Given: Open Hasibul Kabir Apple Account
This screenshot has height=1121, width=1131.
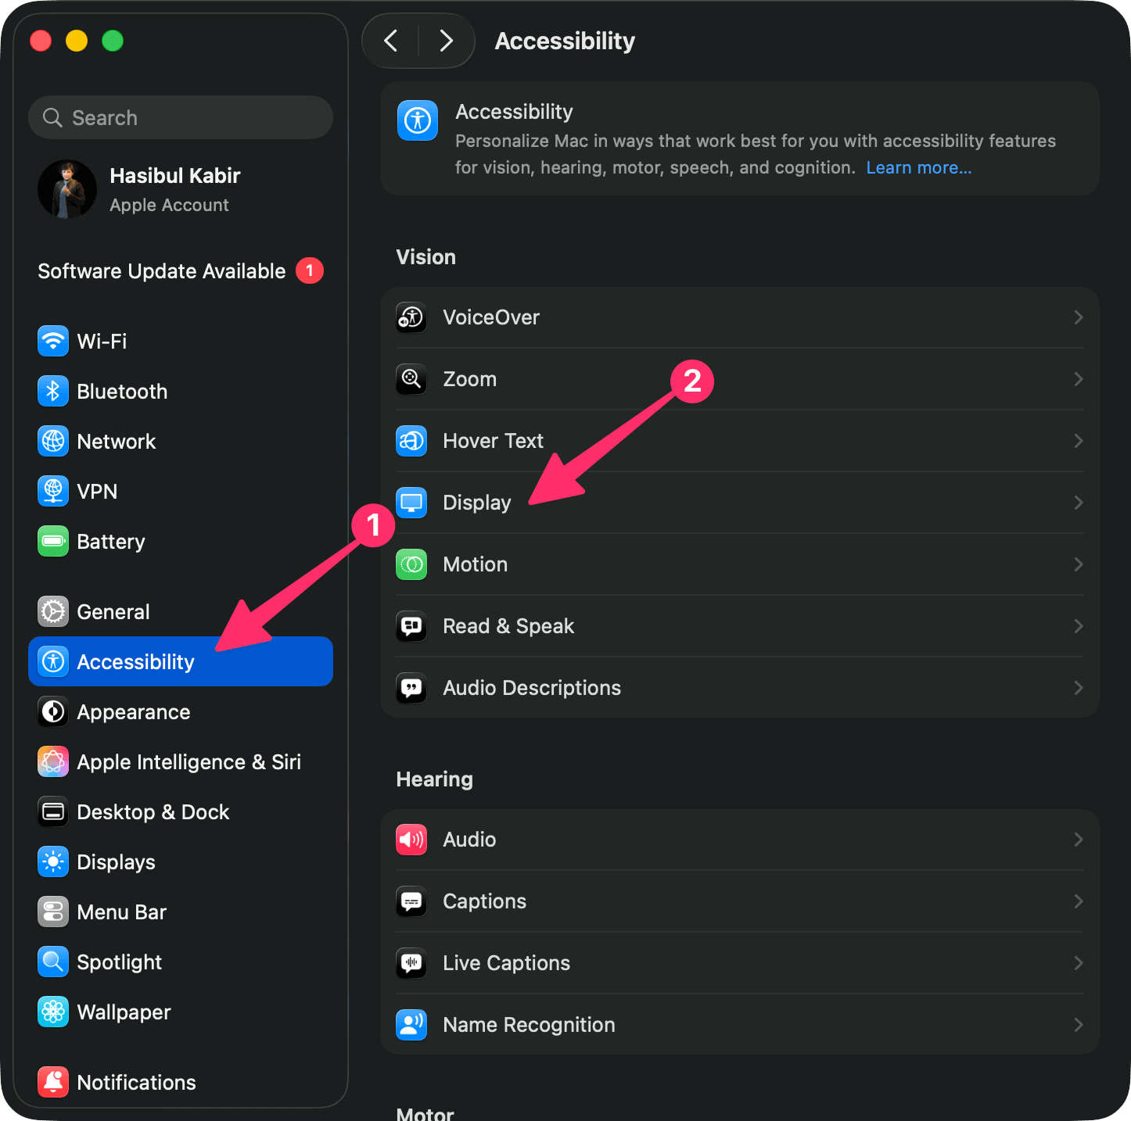Looking at the screenshot, I should 181,189.
